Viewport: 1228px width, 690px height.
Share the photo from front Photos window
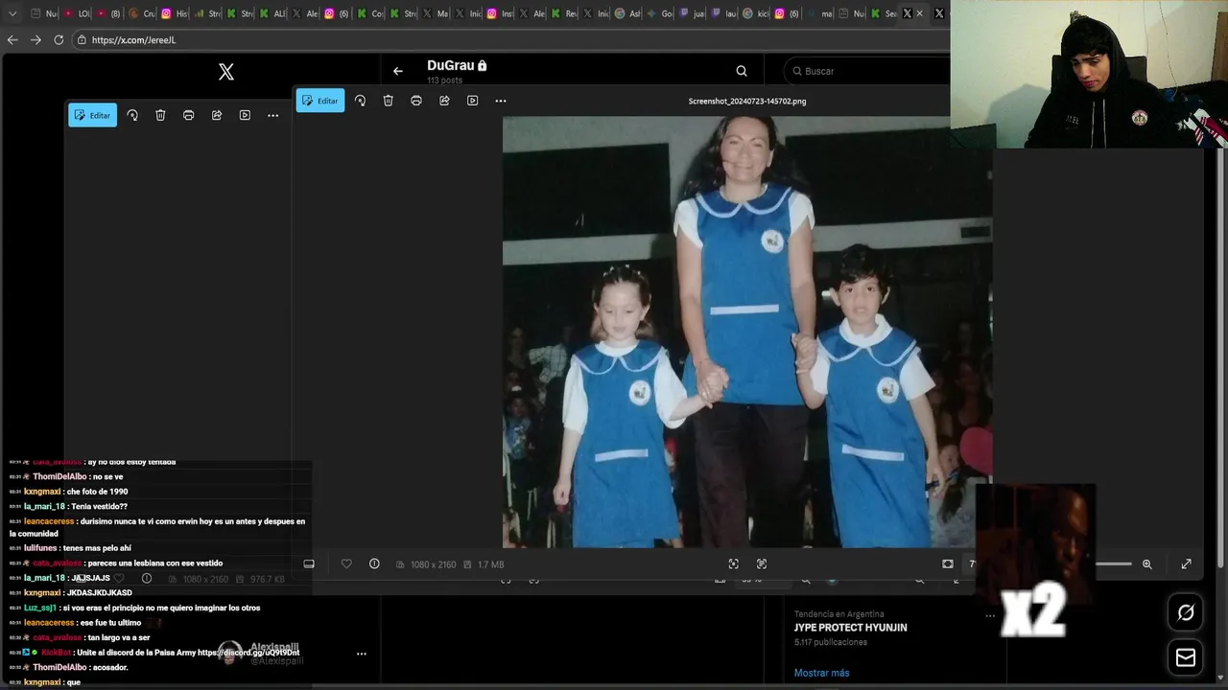[444, 101]
